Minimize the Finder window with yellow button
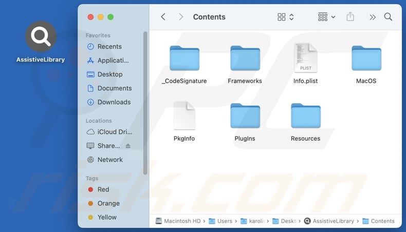Screen dimensions: 406x232 100,17
